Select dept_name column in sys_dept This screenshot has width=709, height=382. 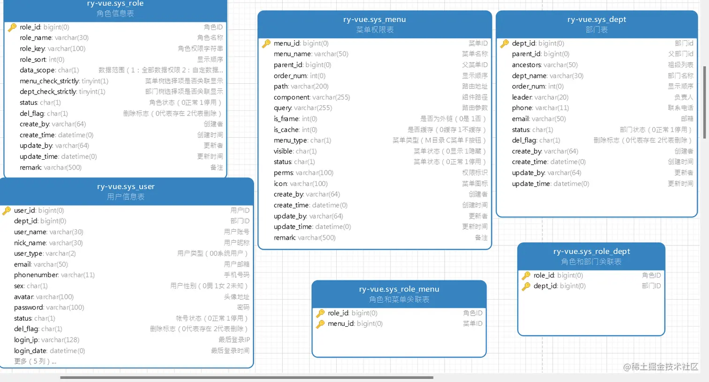[596, 76]
